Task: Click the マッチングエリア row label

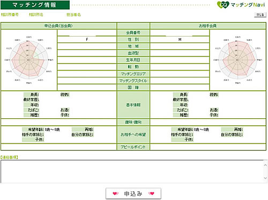Action: coord(133,74)
